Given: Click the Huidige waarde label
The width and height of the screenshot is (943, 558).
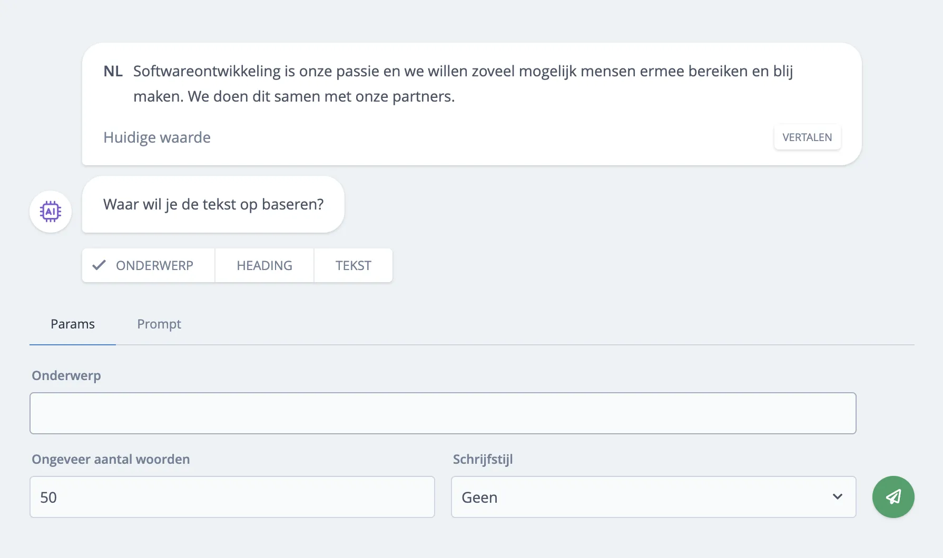Looking at the screenshot, I should pos(156,137).
